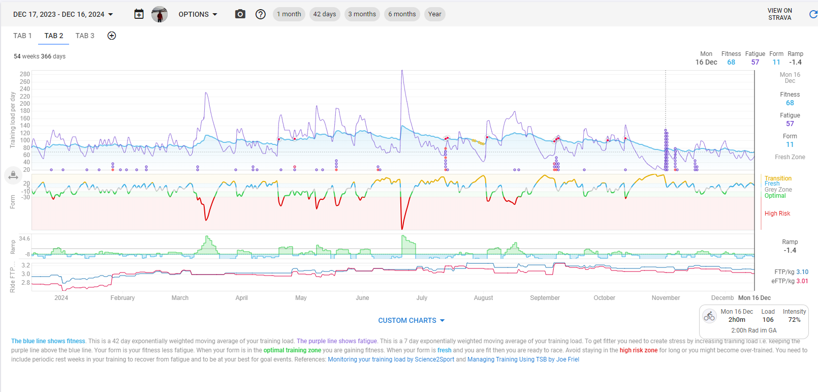Click the Intensity 72% value in summary card
This screenshot has height=392, width=818.
[794, 320]
